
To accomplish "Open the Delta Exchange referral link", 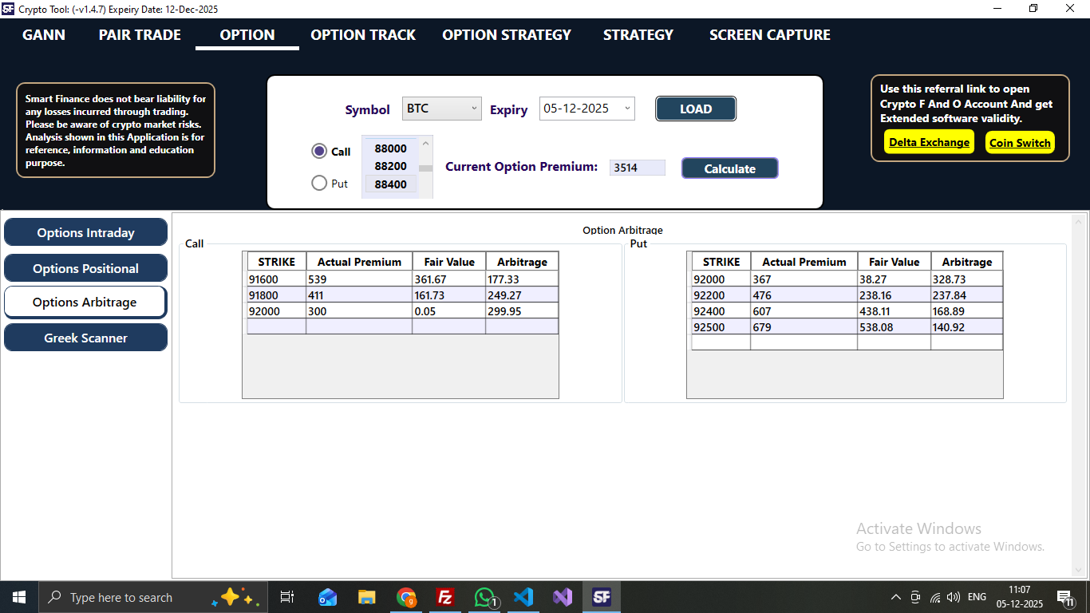I will [x=929, y=141].
